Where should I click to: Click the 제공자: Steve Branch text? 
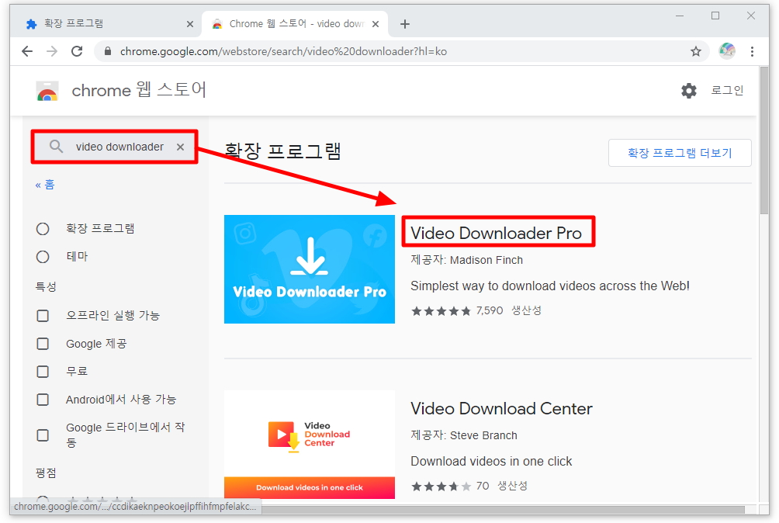click(x=463, y=435)
